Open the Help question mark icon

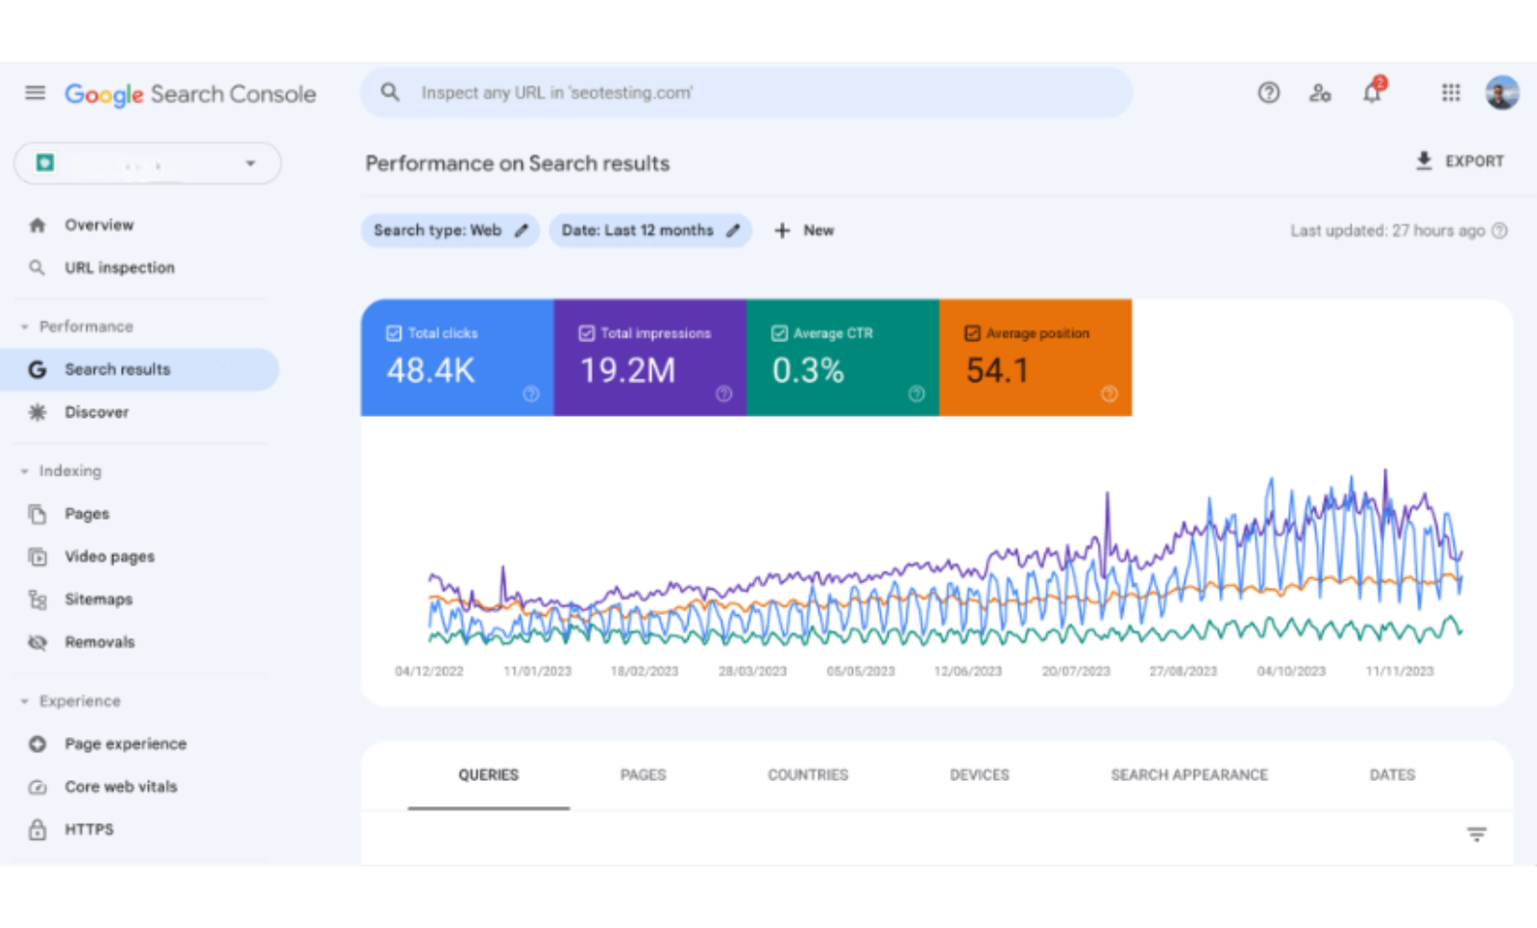point(1269,92)
